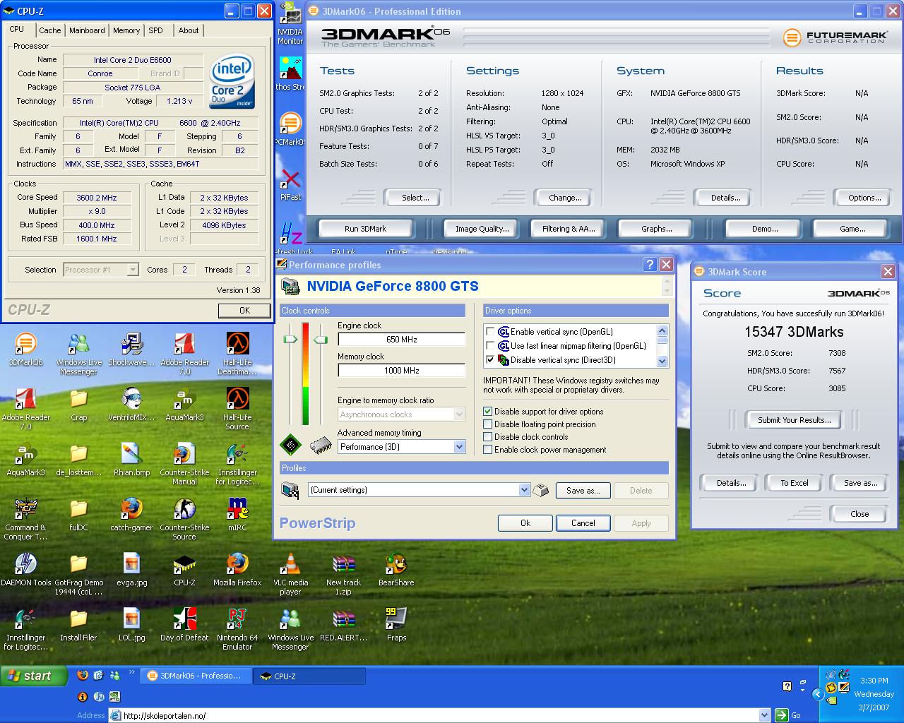Launch the mIRC desktop shortcut
This screenshot has width=904, height=723.
coord(237,510)
